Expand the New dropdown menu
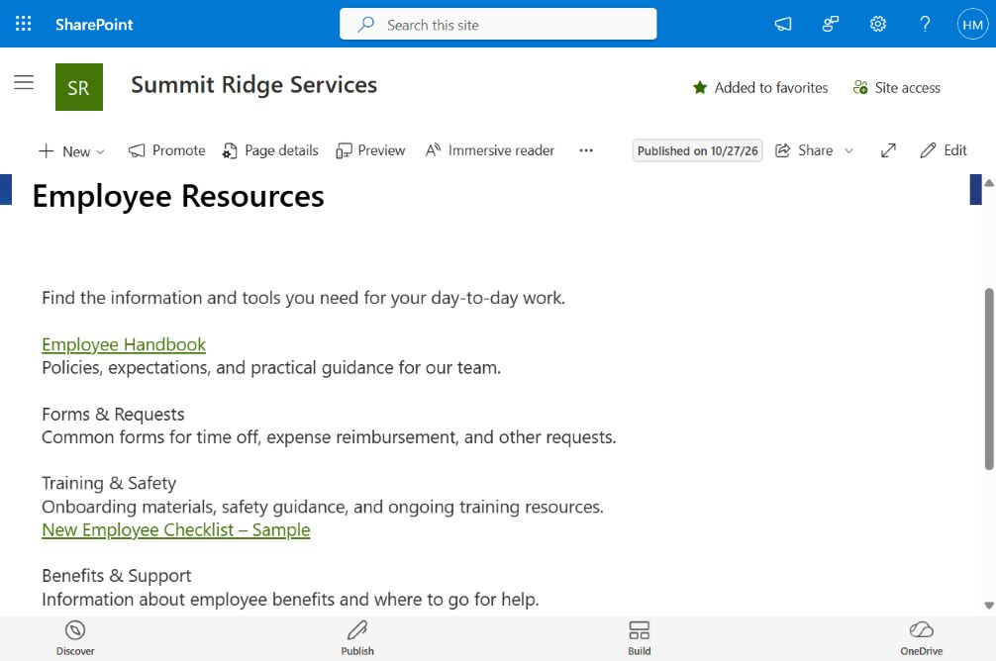The width and height of the screenshot is (996, 661). click(71, 151)
